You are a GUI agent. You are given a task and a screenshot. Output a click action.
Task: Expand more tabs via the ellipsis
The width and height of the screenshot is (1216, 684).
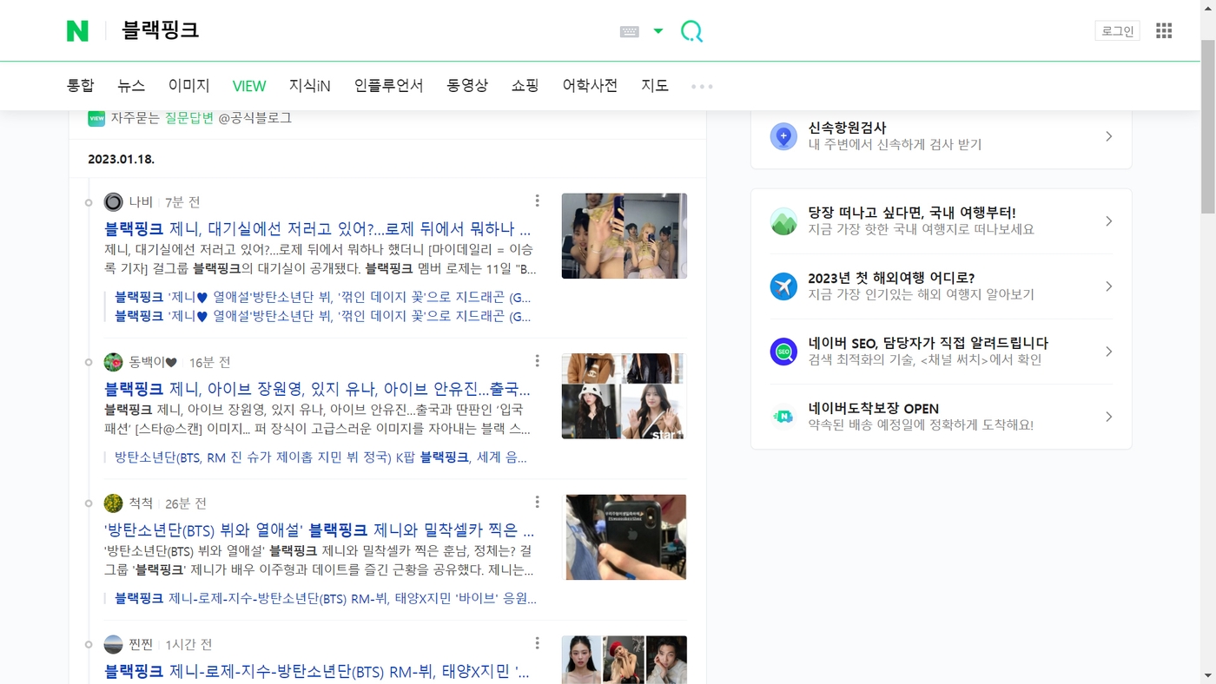pyautogui.click(x=702, y=86)
